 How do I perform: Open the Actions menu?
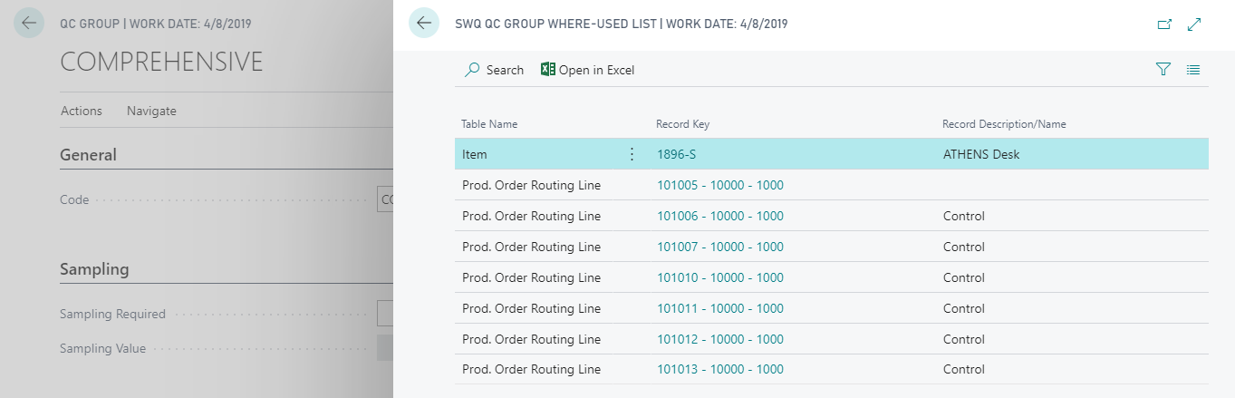(x=82, y=111)
